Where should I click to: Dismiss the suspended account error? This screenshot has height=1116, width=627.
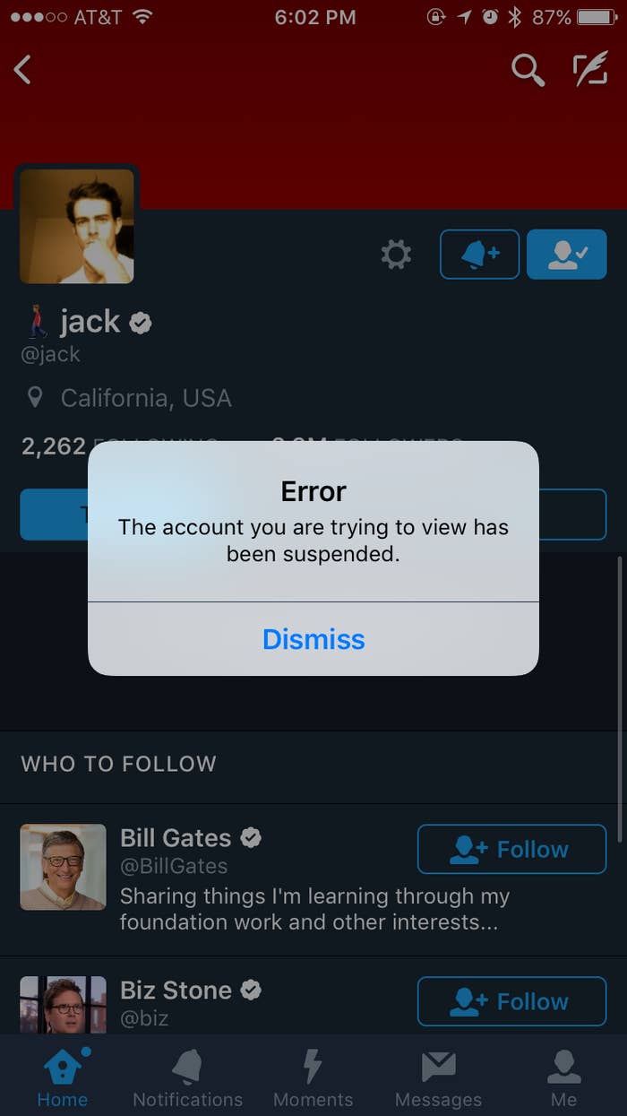(x=313, y=639)
